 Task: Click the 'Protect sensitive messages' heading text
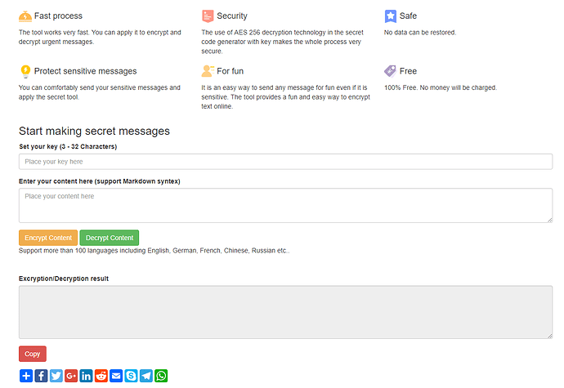(85, 71)
